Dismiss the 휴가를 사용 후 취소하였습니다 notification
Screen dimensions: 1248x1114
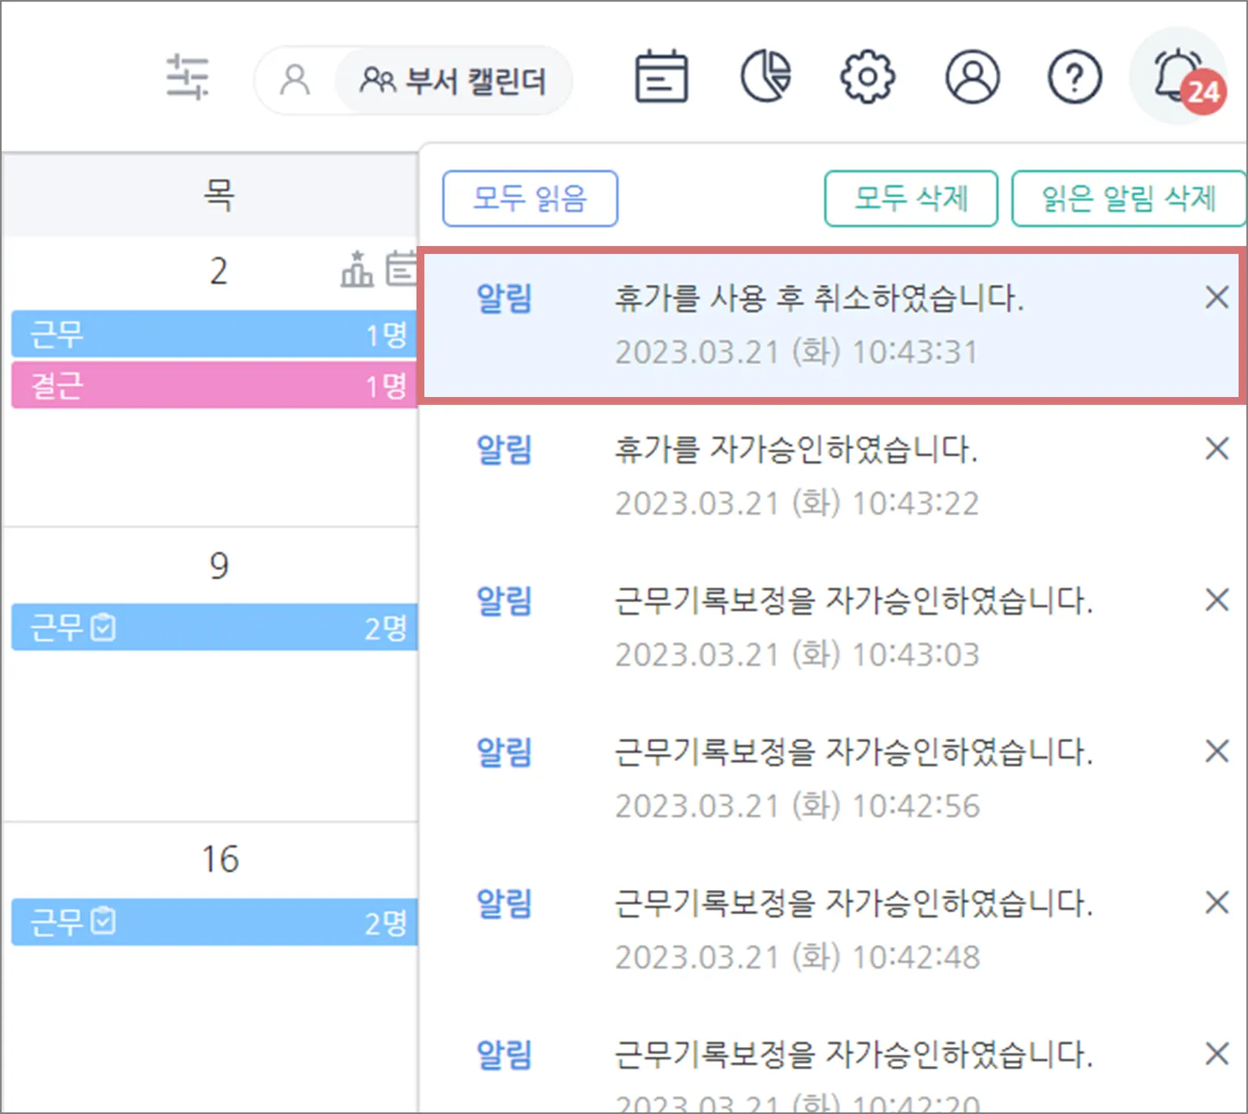pyautogui.click(x=1217, y=297)
